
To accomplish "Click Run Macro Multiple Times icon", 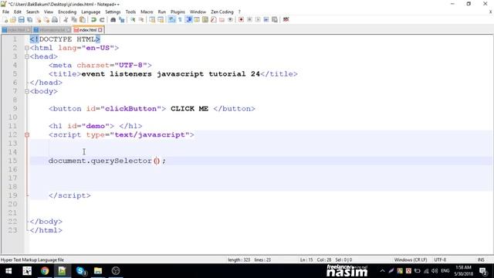I will [x=266, y=19].
